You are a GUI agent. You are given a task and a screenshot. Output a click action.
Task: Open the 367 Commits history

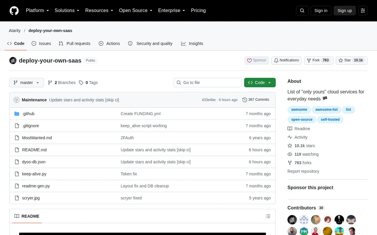pos(256,100)
